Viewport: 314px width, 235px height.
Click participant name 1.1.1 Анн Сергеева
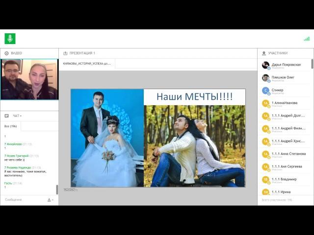point(287,166)
